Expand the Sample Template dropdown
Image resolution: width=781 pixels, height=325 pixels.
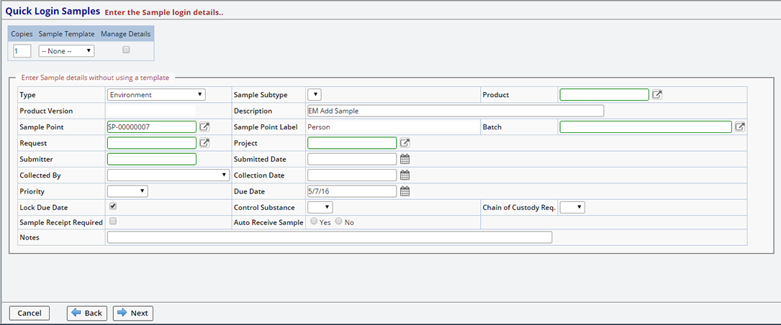click(x=66, y=51)
